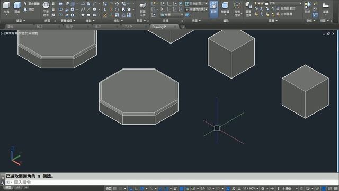Screen dimensions: 339x191
Task: Add a new drawing tab with plus
Action: tap(183, 27)
